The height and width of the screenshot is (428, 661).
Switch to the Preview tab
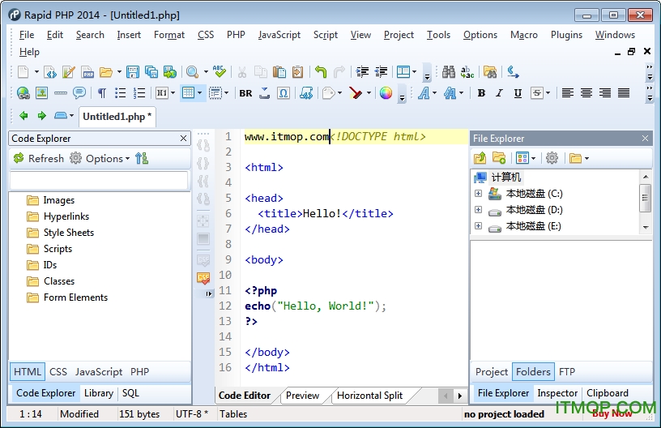(302, 396)
